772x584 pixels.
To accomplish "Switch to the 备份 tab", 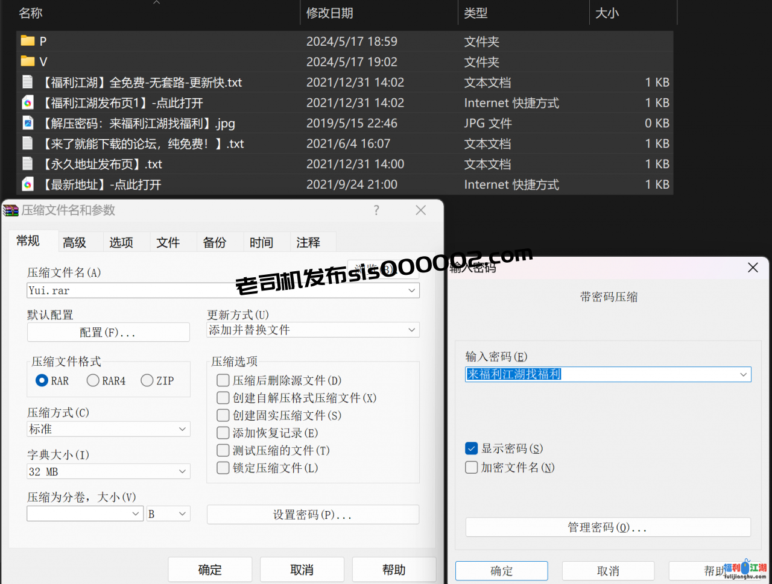I will pos(215,242).
